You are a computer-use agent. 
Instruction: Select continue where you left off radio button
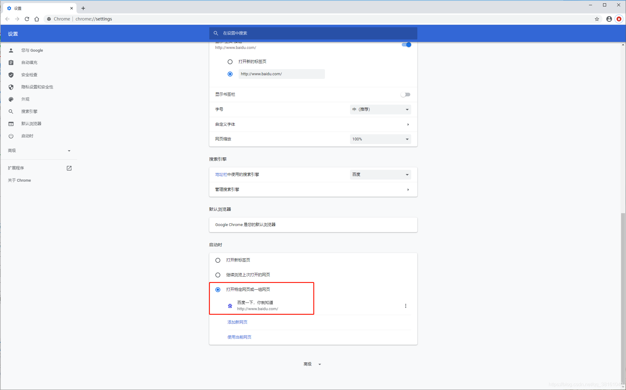[x=218, y=275]
